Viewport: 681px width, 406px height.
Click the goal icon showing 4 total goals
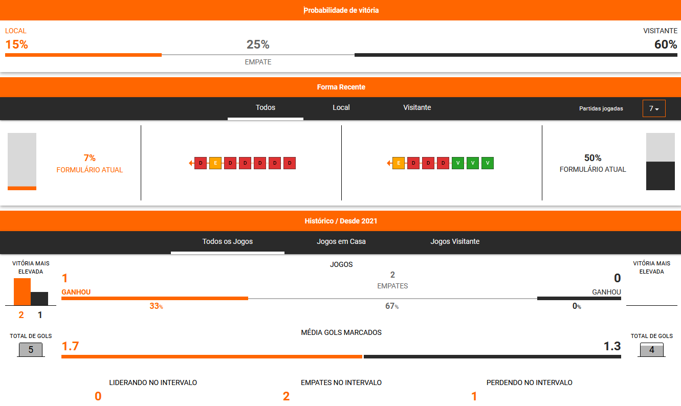click(x=651, y=350)
